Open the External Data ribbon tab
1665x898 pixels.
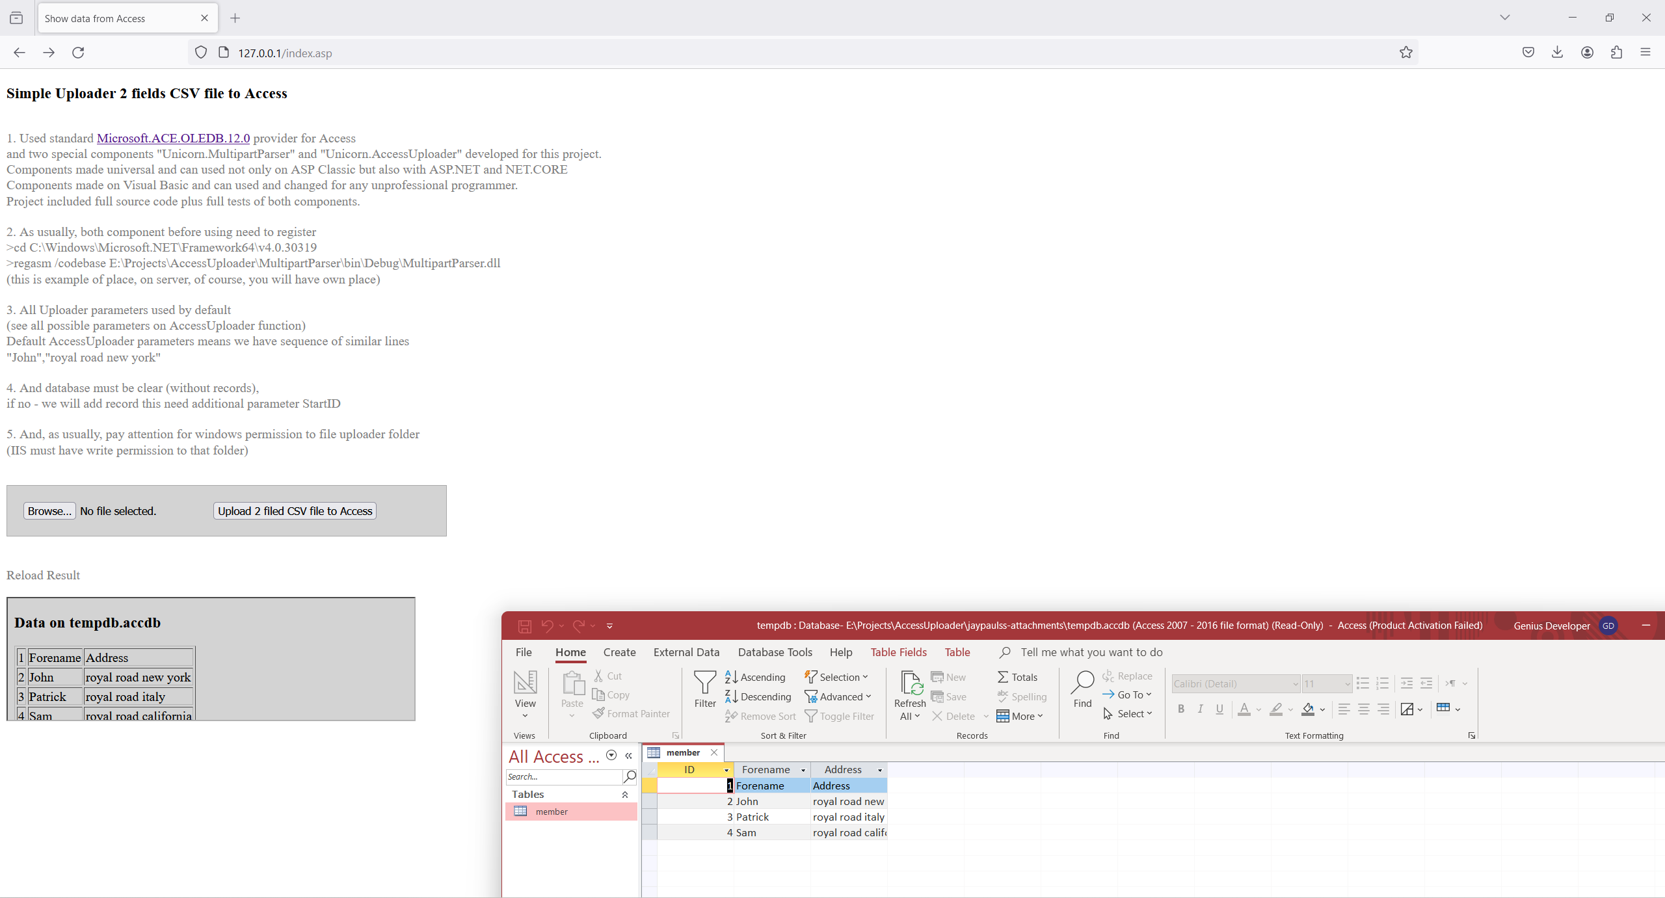coord(686,652)
